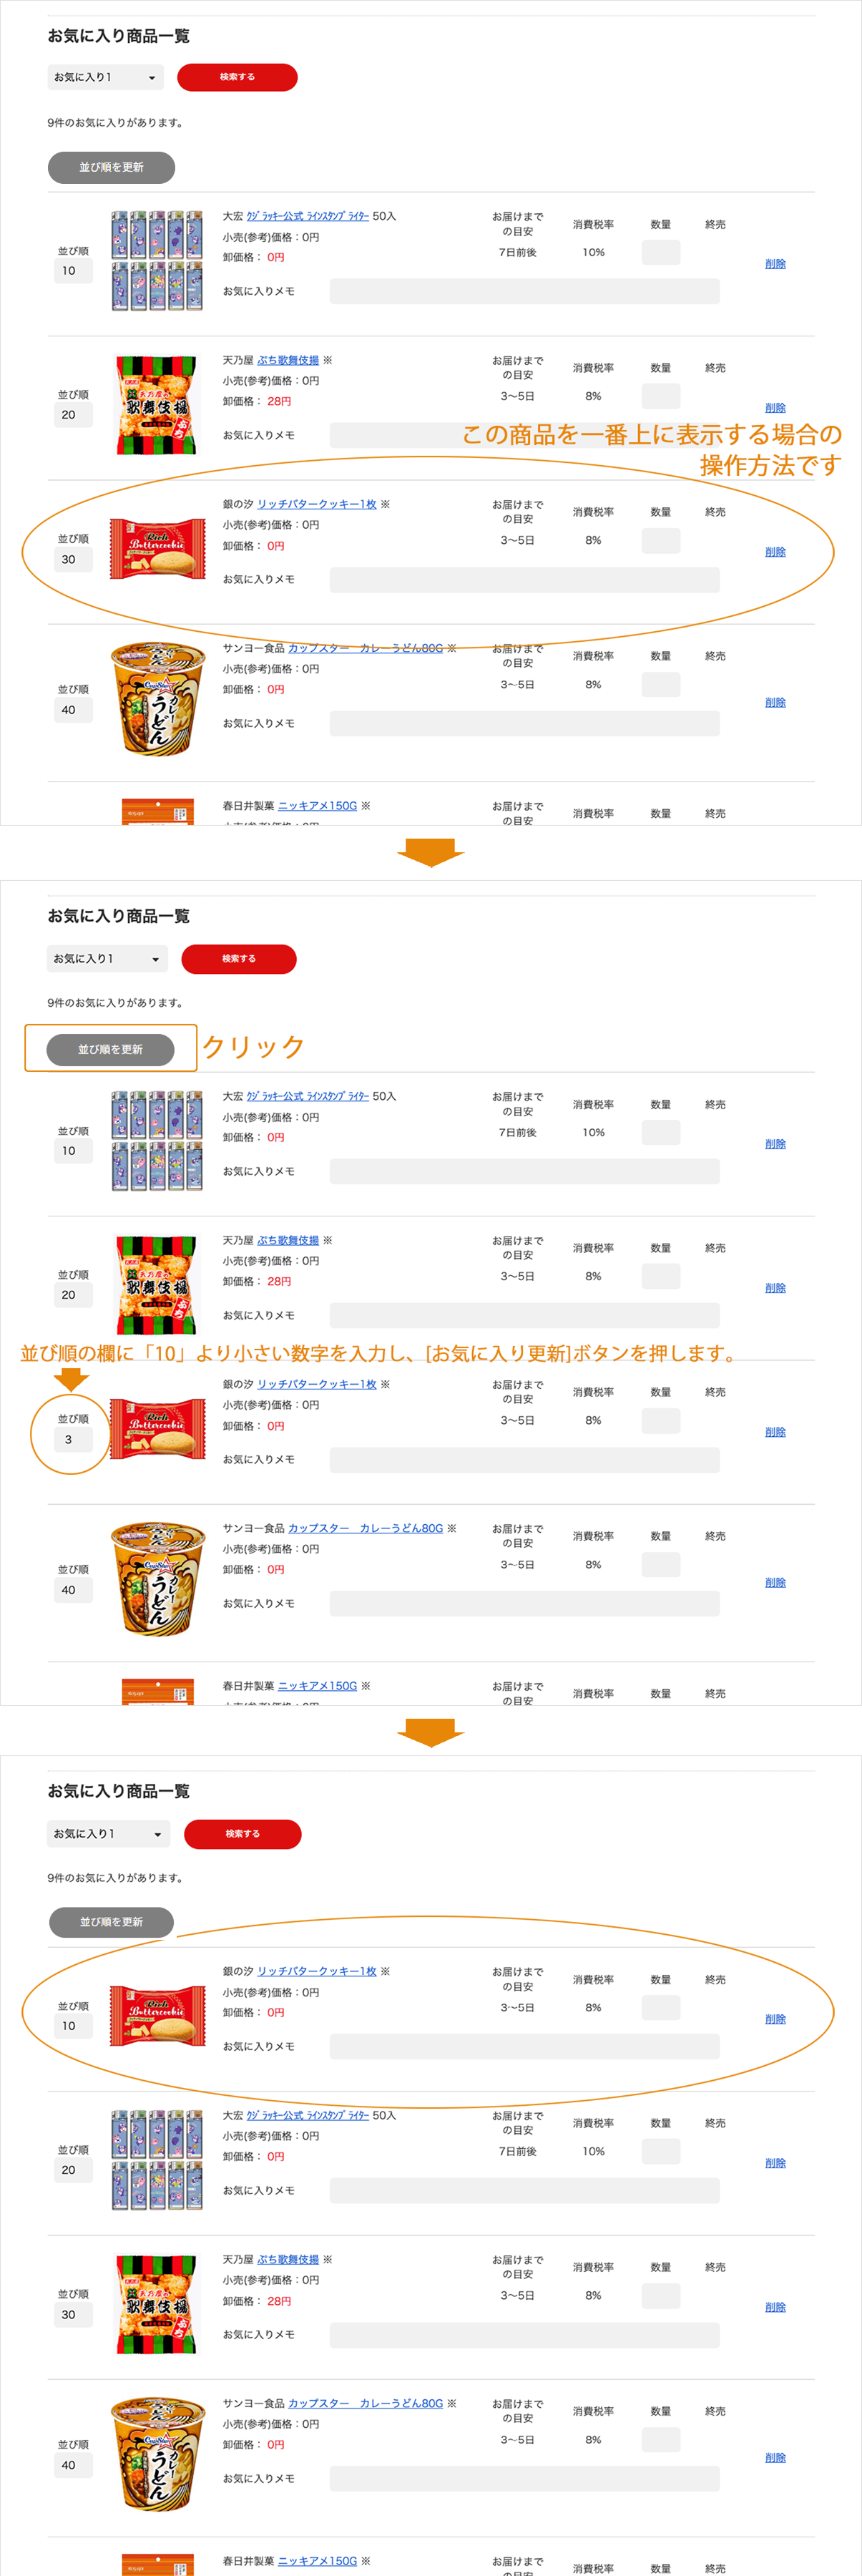Open お気に入り1 dropdown in the first step panel
The height and width of the screenshot is (2576, 862).
[105, 77]
